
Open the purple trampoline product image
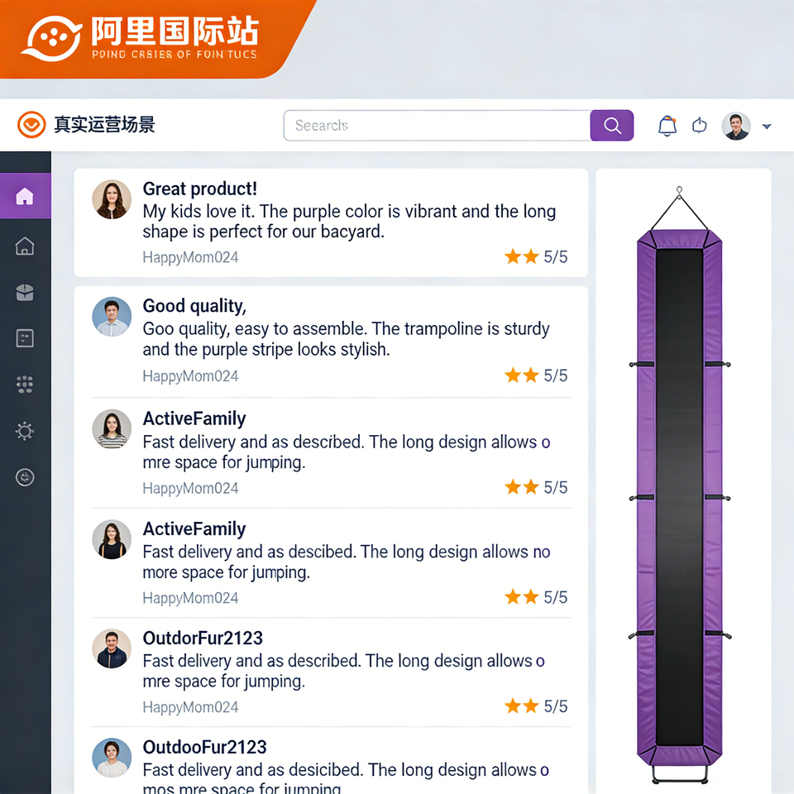[x=679, y=484]
